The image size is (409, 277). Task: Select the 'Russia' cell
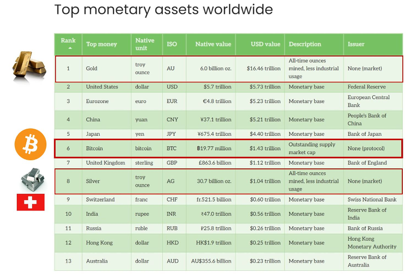click(x=106, y=229)
